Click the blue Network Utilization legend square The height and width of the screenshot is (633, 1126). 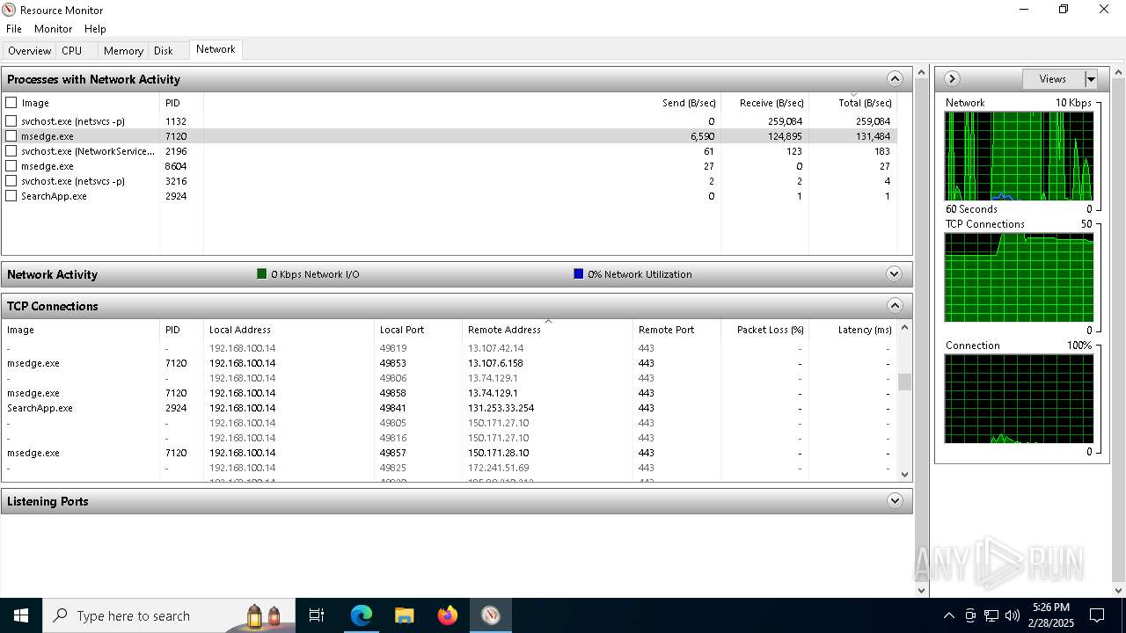tap(578, 274)
